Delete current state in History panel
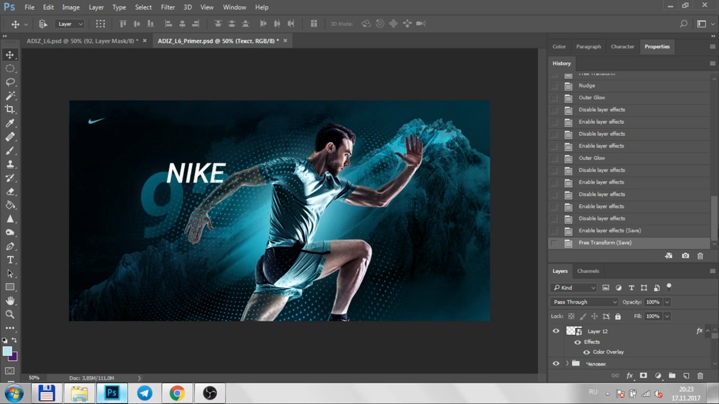 pyautogui.click(x=700, y=256)
